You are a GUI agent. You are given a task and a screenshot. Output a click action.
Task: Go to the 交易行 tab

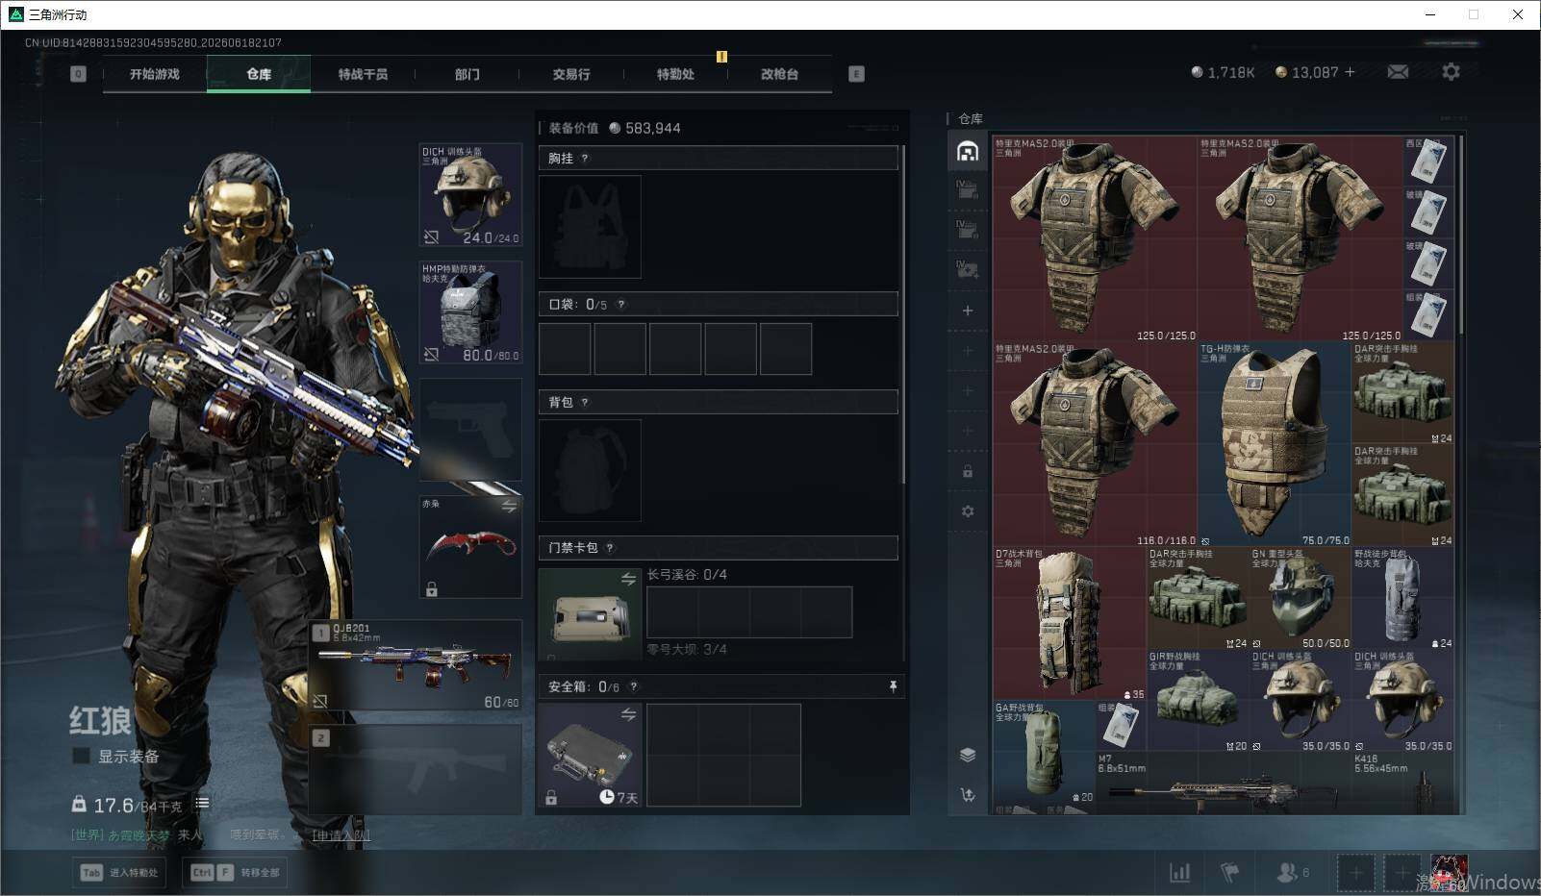[571, 74]
